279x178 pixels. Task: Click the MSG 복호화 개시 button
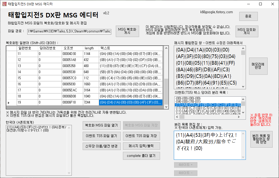click(x=127, y=31)
